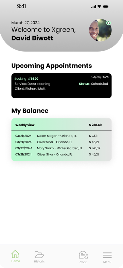Select first Oliver Silva $ 45,21 entry

pyautogui.click(x=62, y=142)
